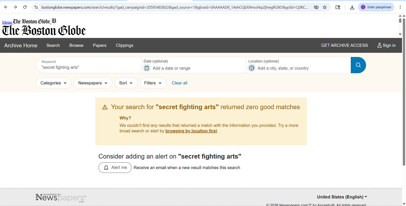
Task: Click the Powered by Newspapers.com logo
Action: 61,198
